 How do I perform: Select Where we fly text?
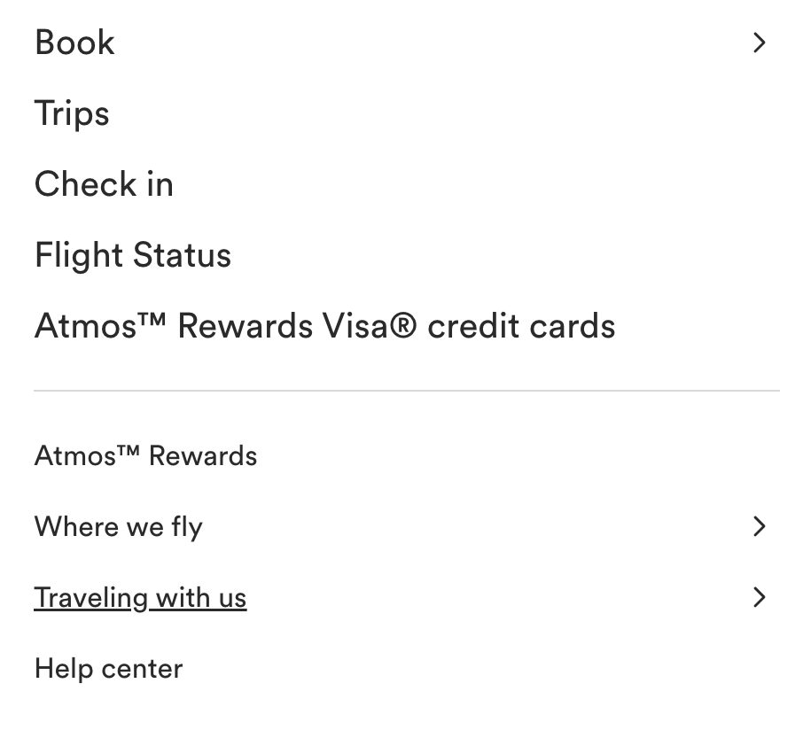118,527
